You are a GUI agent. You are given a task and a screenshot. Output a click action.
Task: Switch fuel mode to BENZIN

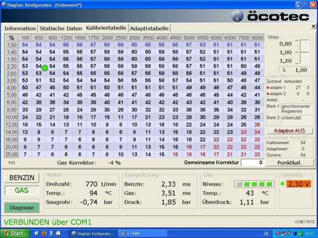[22, 178]
